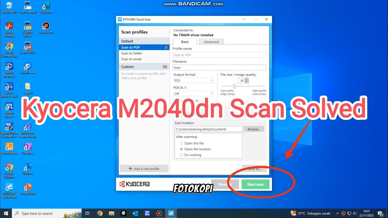
Task: Select Scan to email profile
Action: [144, 59]
